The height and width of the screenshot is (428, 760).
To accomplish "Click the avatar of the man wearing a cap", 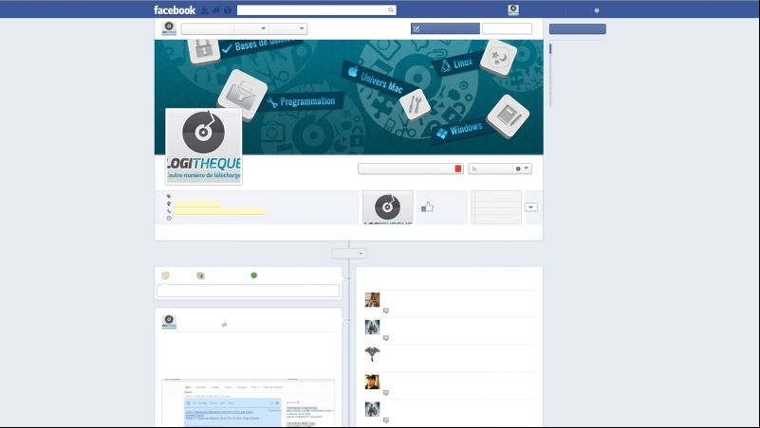I will (372, 382).
